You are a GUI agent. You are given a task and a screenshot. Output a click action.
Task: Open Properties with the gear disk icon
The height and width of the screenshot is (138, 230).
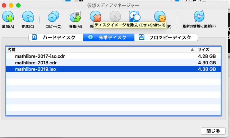(x=160, y=16)
